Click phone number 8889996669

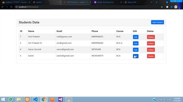coord(97,43)
